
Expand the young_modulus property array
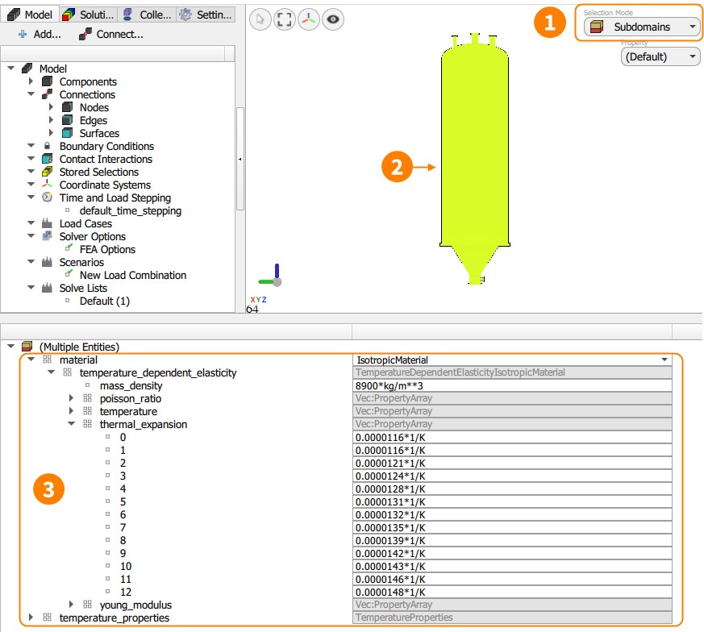[x=71, y=604]
